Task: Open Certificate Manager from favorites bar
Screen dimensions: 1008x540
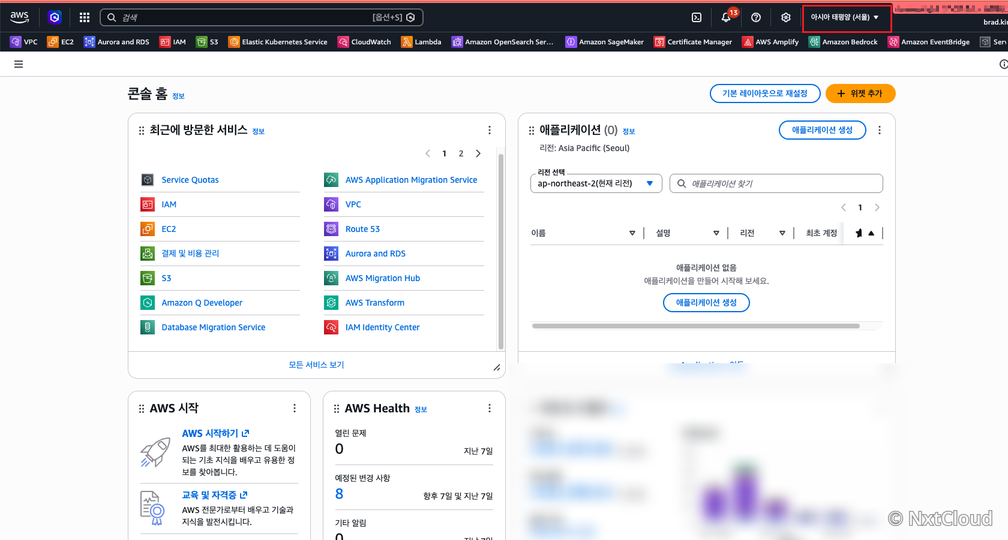Action: click(x=693, y=42)
